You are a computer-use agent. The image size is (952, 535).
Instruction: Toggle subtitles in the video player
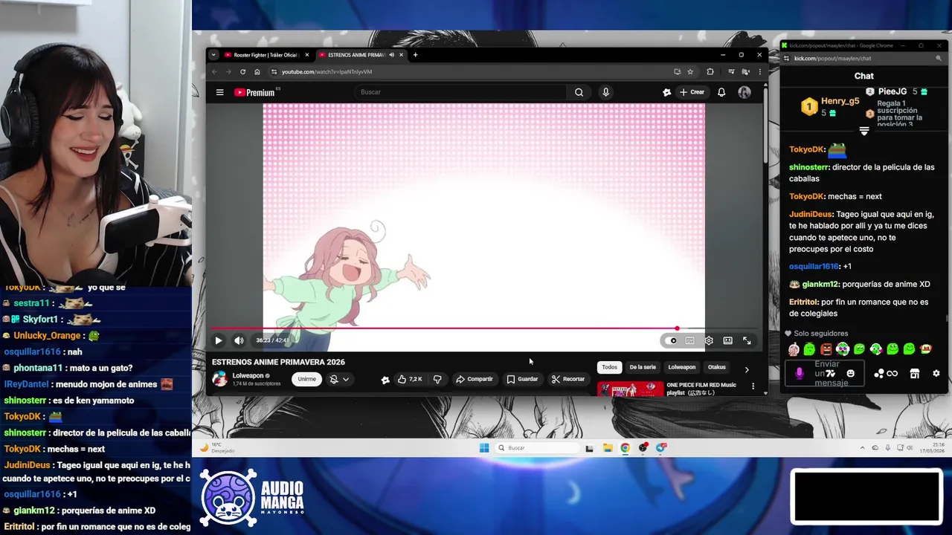pos(690,340)
